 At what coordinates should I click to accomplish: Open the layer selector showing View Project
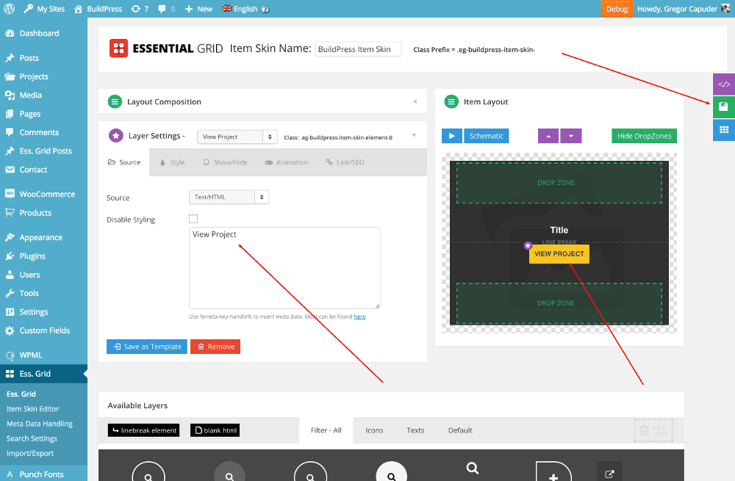237,137
